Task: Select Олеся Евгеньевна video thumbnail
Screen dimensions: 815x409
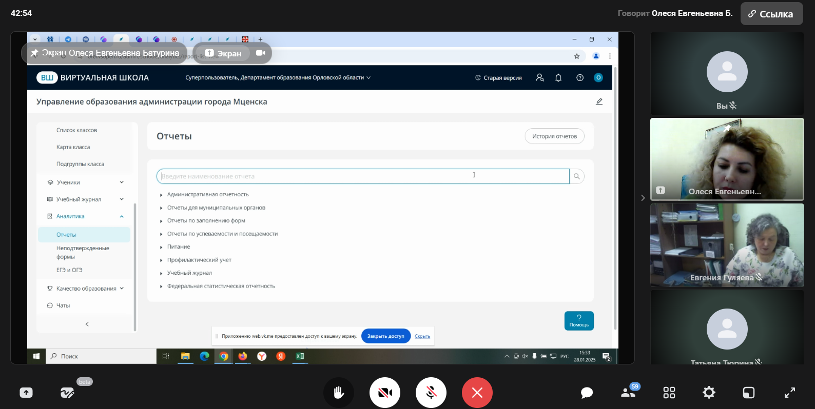Action: [x=727, y=159]
